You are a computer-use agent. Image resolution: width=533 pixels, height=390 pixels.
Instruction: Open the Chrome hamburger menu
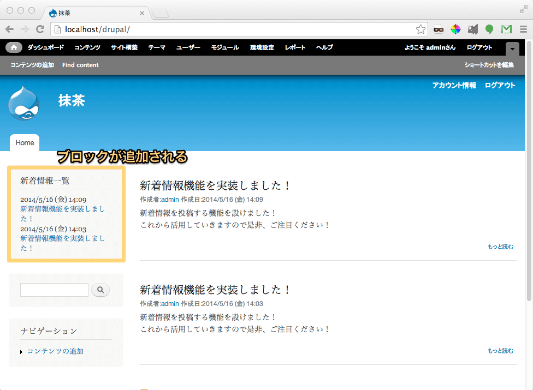524,29
